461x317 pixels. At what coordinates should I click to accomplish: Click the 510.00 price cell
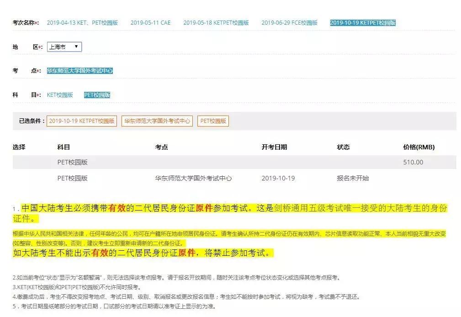[x=413, y=162]
